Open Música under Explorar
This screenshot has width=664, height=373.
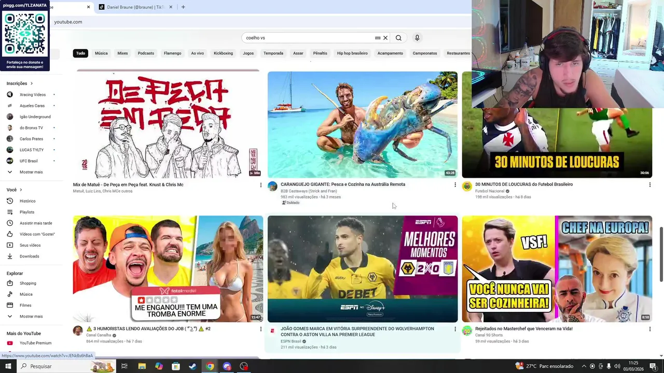[26, 294]
